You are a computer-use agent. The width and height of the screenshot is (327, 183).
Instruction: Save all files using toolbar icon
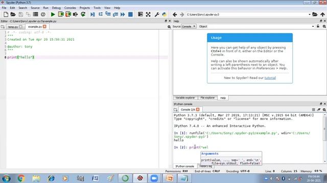28,14
